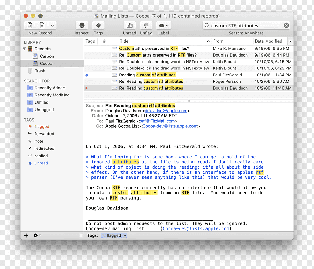Sort by the # column header
Viewport: 314px width, 269px height.
pos(104,41)
